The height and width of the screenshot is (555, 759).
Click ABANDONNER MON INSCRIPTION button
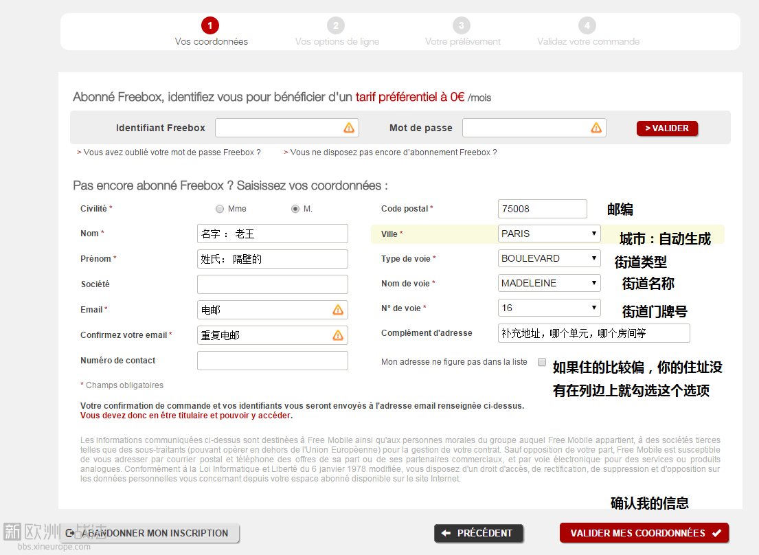[151, 533]
